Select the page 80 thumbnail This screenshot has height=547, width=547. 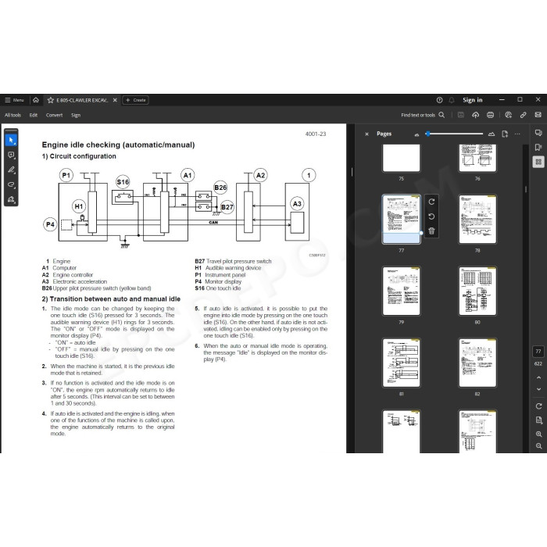(477, 291)
